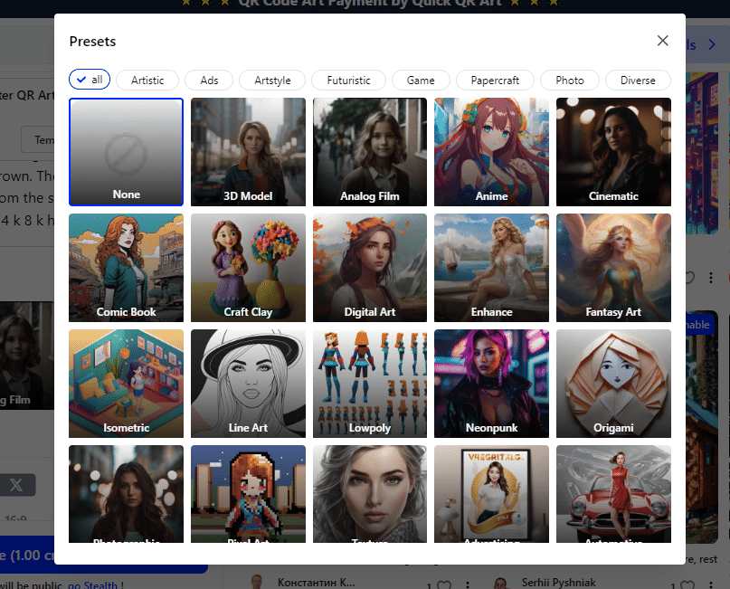Screen dimensions: 730x589
Task: Choose the Isometric preset
Action: click(126, 384)
